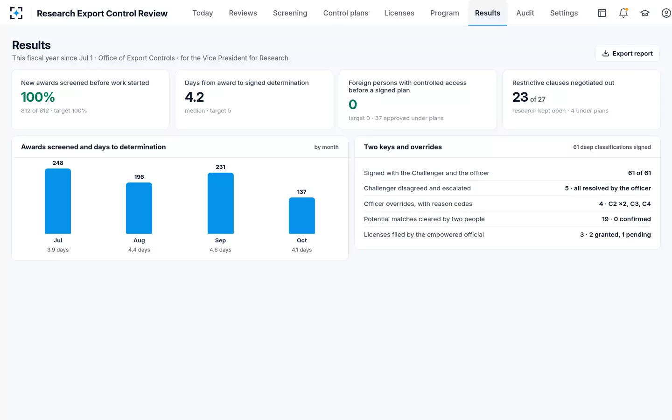This screenshot has width=672, height=420.
Task: Click '4 · C2 ×2, C3, C4' value
Action: (x=625, y=203)
